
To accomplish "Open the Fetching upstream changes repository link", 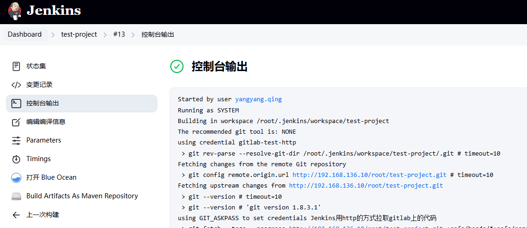I will coord(366,185).
